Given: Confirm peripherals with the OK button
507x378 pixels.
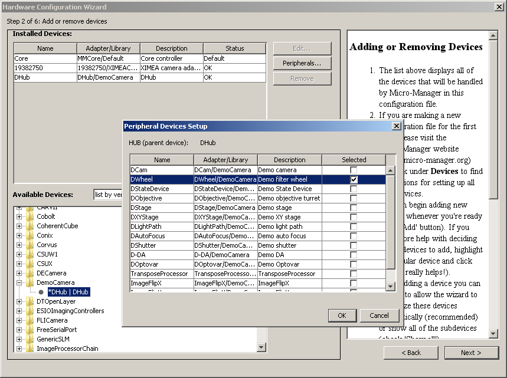Looking at the screenshot, I should point(342,315).
